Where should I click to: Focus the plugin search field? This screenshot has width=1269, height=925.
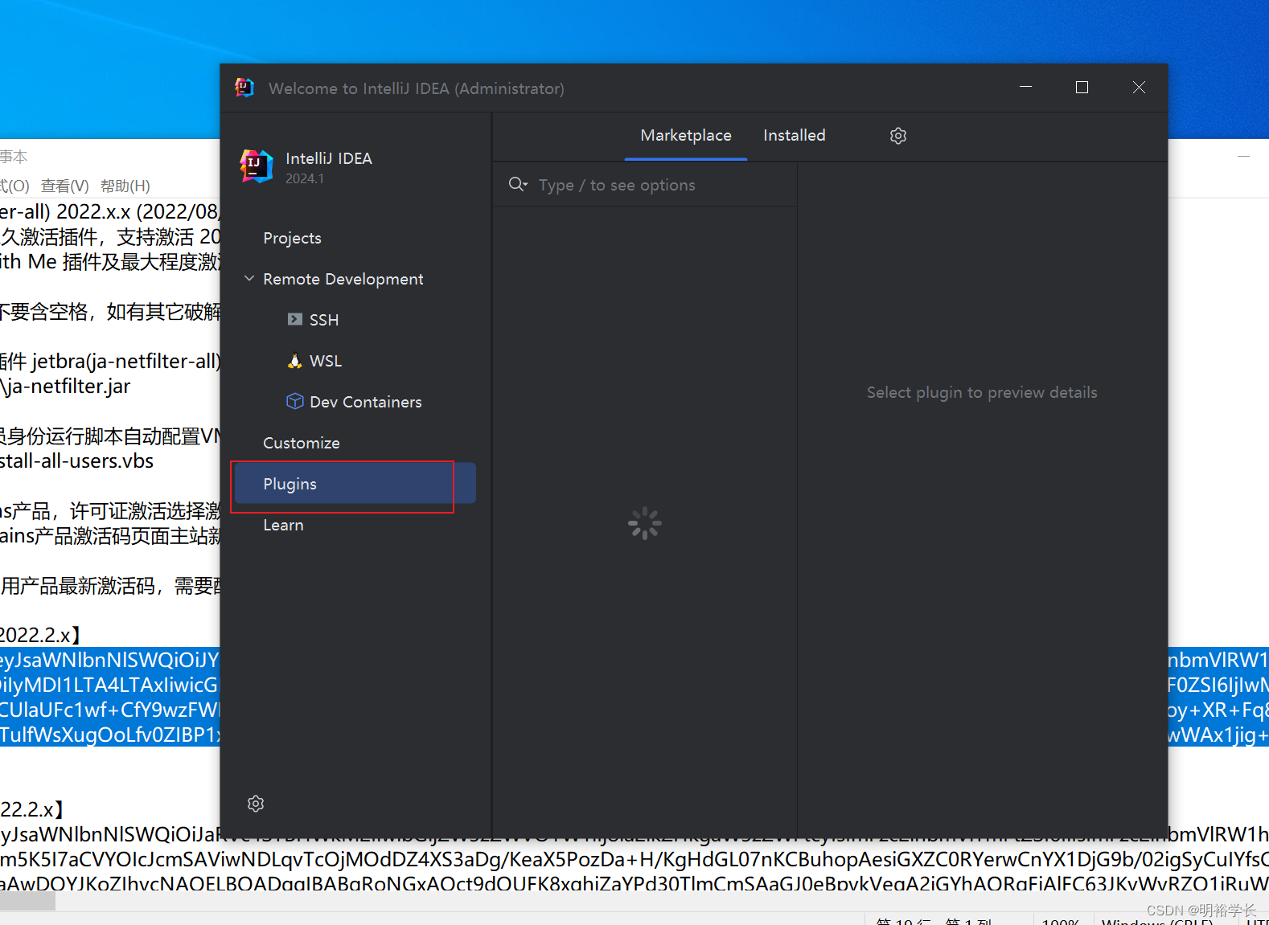[645, 185]
